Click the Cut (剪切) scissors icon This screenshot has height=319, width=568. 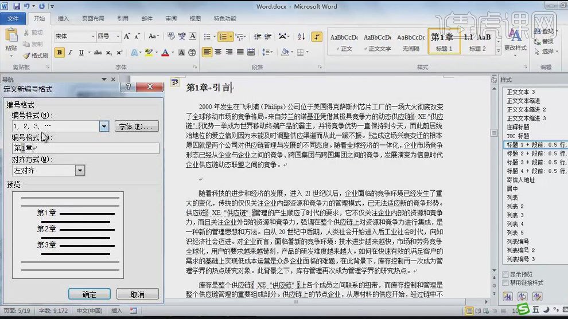(26, 33)
